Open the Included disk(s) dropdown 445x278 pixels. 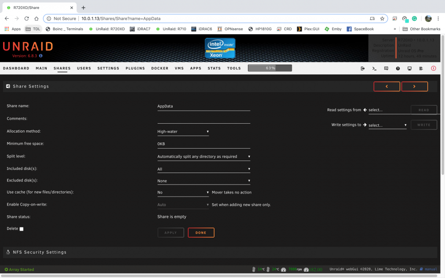204,169
